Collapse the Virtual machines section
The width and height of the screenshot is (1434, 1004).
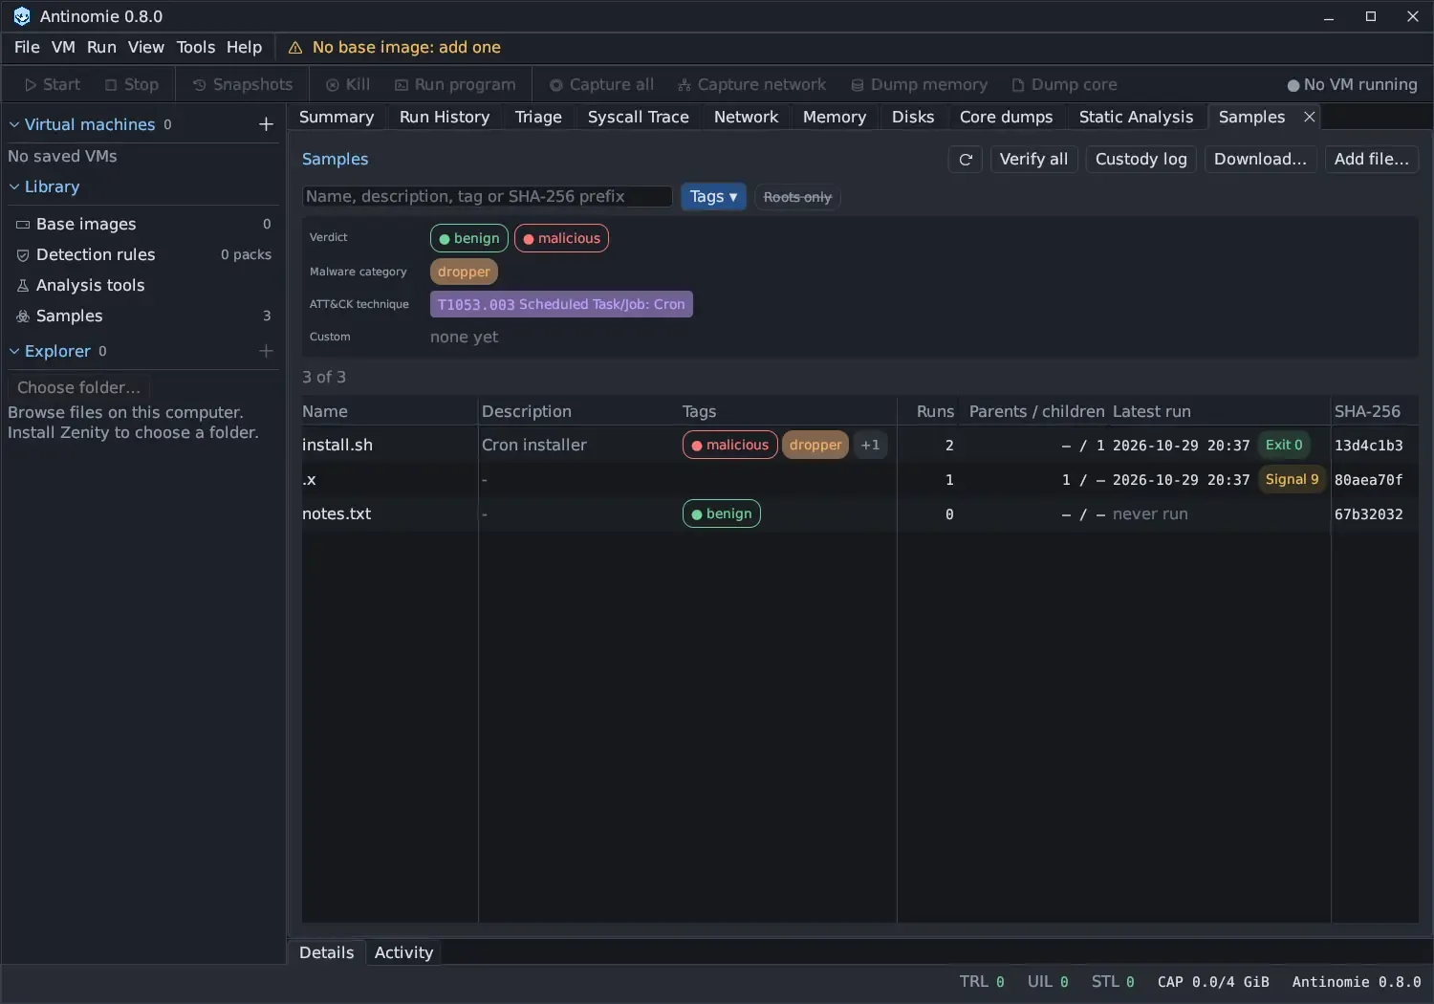point(14,124)
